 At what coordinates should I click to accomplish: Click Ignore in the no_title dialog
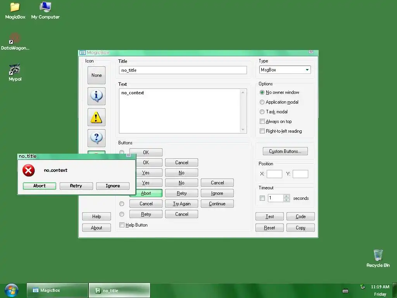[x=113, y=186]
